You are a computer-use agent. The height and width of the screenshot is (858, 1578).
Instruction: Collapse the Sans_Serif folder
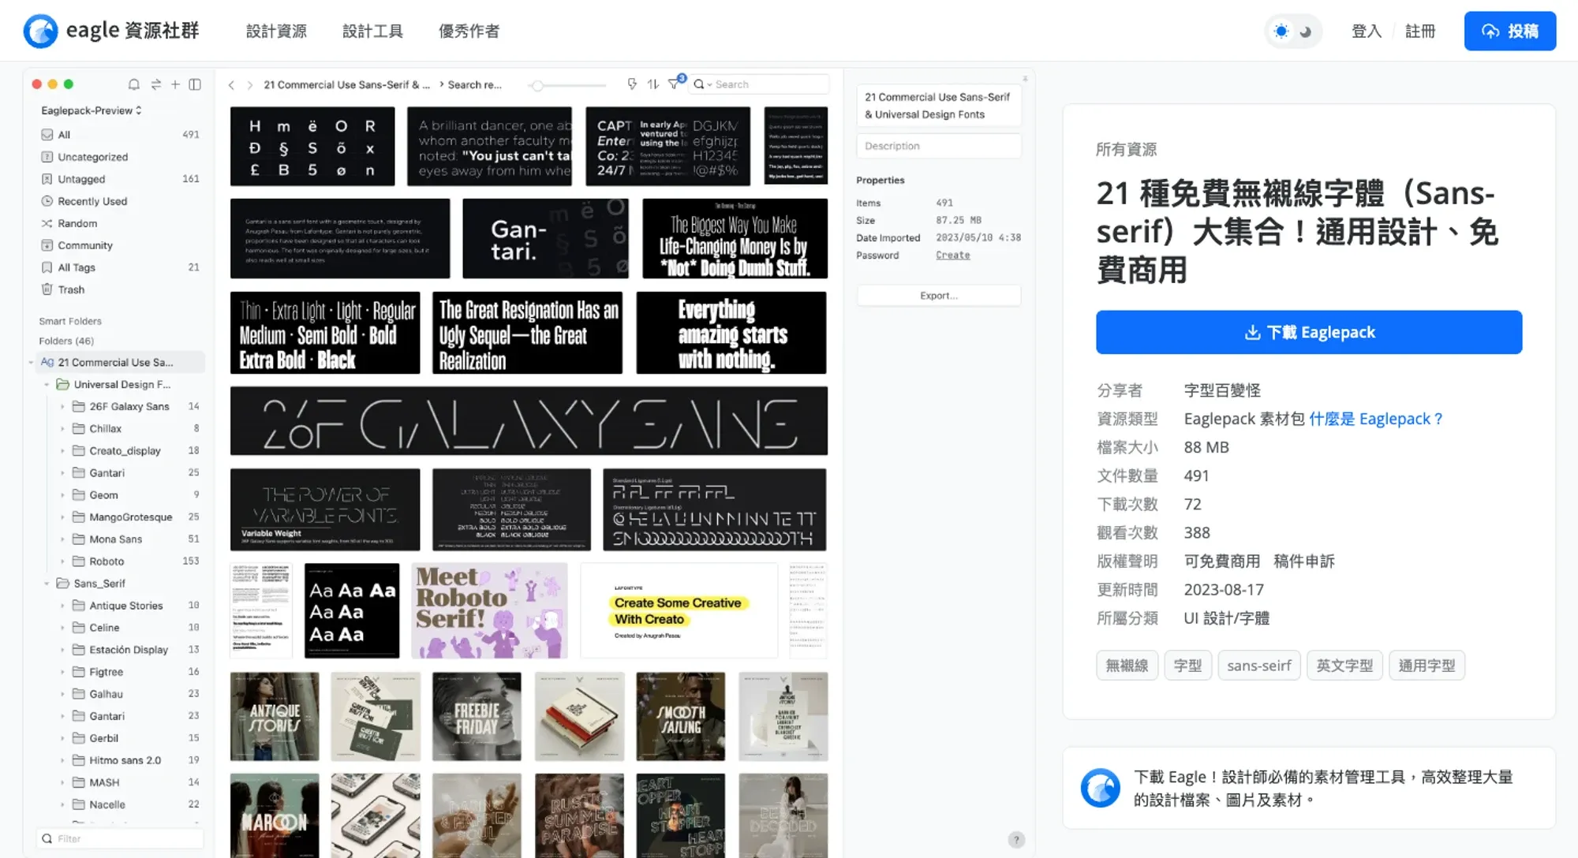coord(47,584)
